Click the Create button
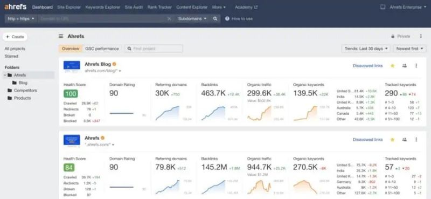Screen dimensions: 431x199 point(15,37)
